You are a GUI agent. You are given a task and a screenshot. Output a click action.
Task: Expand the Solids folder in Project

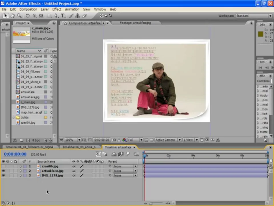point(13,117)
